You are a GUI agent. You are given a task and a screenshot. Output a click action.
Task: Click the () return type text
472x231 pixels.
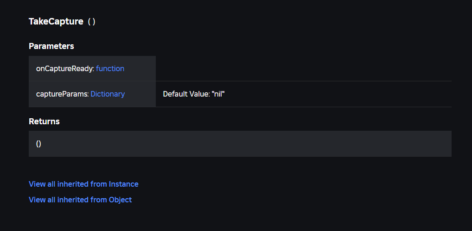pos(38,144)
